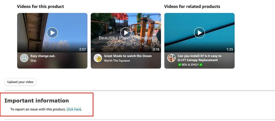Play the "Easy change out." video

[52, 33]
